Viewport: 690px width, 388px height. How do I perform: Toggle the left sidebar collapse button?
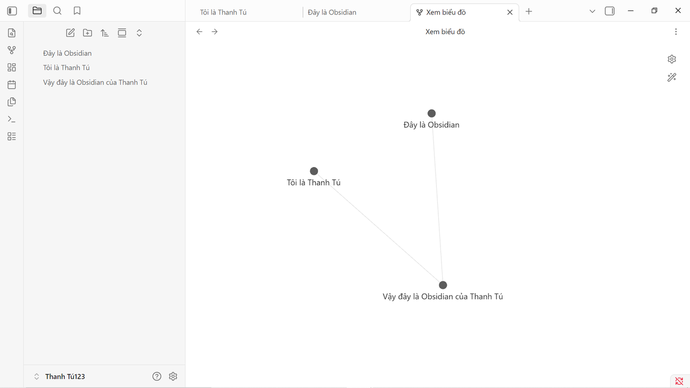click(12, 11)
